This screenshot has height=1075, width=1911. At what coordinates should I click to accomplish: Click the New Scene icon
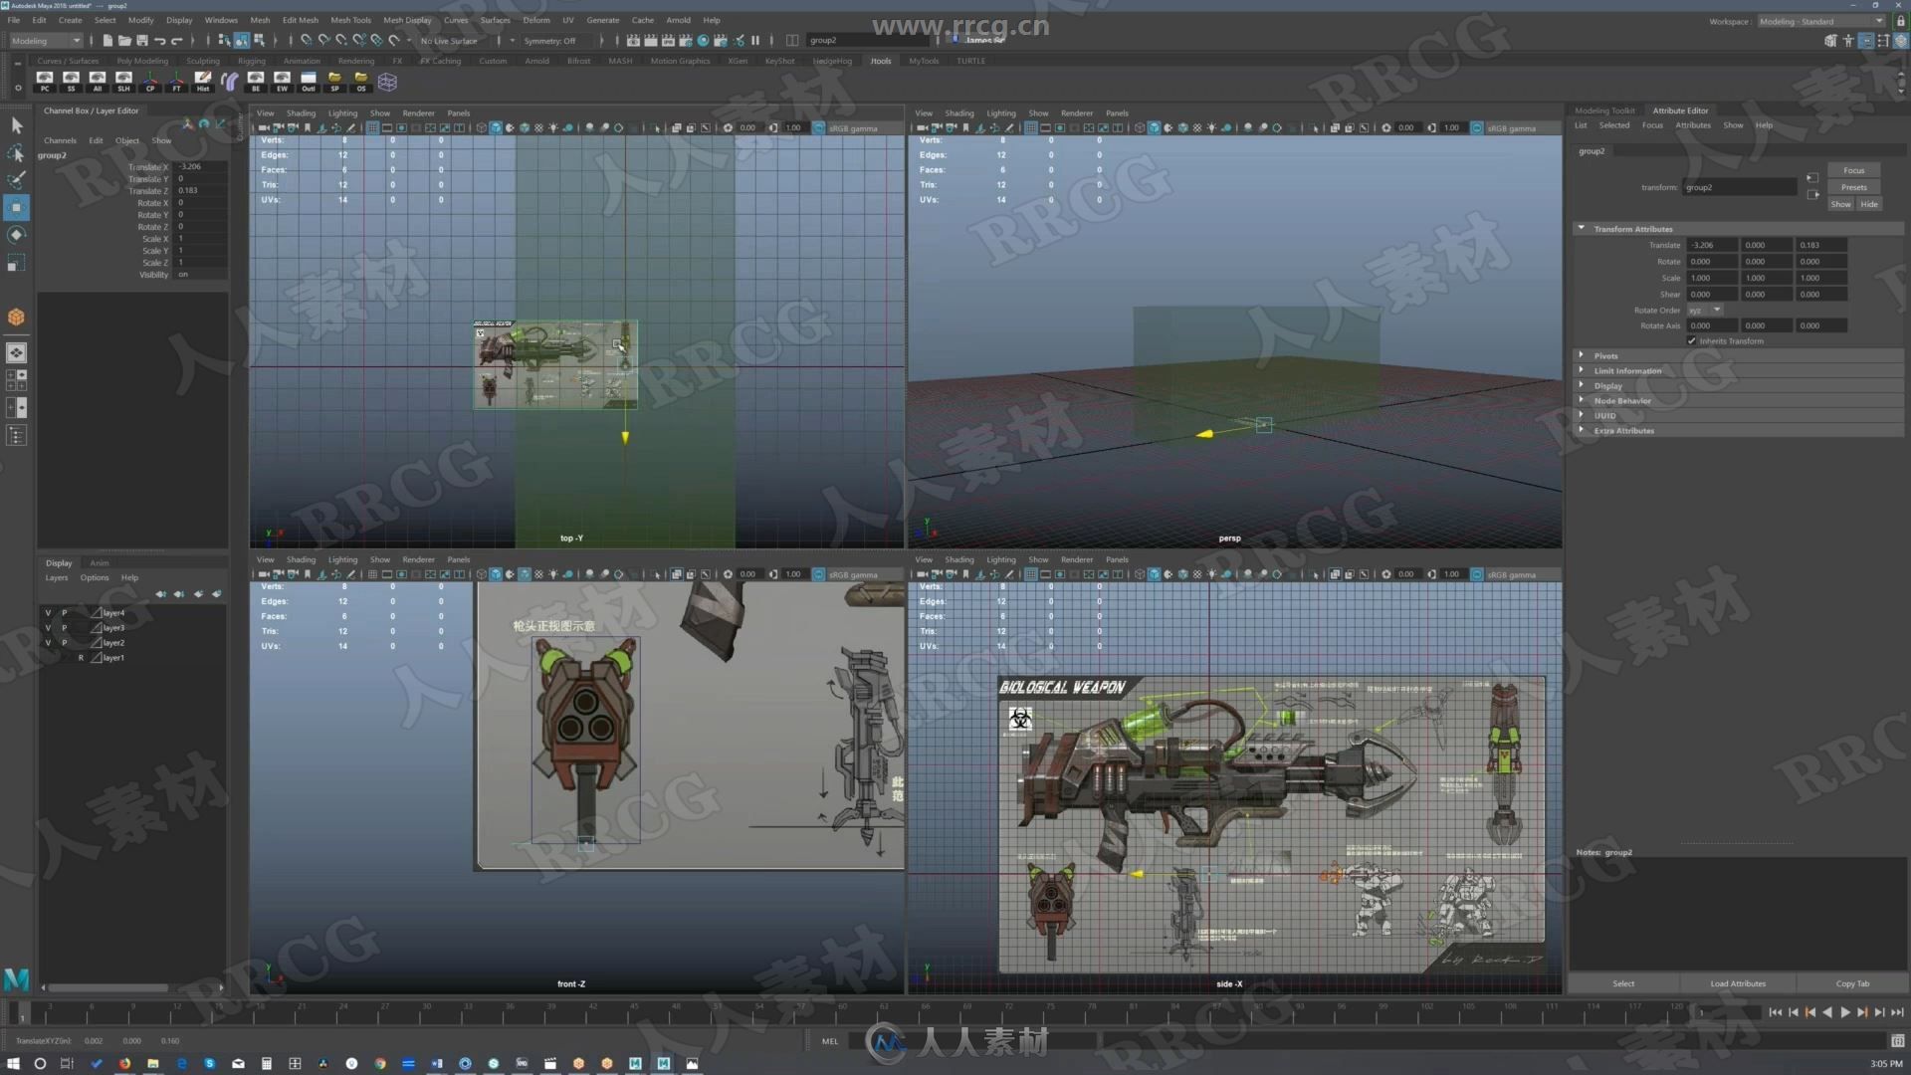107,41
